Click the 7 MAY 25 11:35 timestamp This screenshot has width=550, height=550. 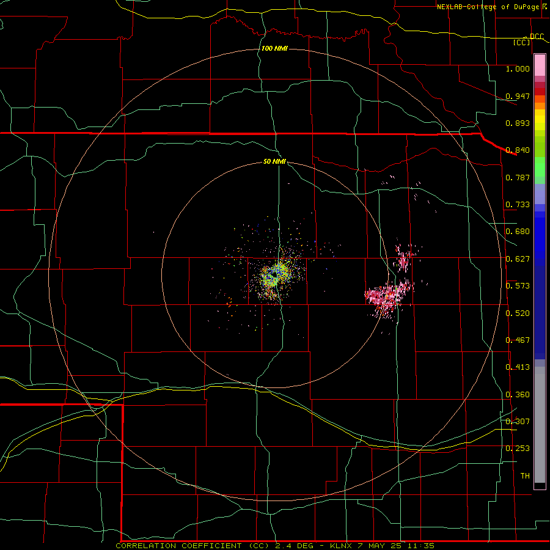tap(396, 546)
